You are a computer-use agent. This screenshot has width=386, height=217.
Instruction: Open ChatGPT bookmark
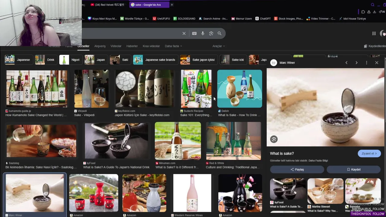click(x=263, y=19)
